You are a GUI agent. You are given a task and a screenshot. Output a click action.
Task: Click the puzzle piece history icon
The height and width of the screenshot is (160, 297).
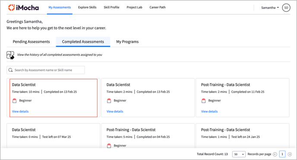click(x=10, y=55)
